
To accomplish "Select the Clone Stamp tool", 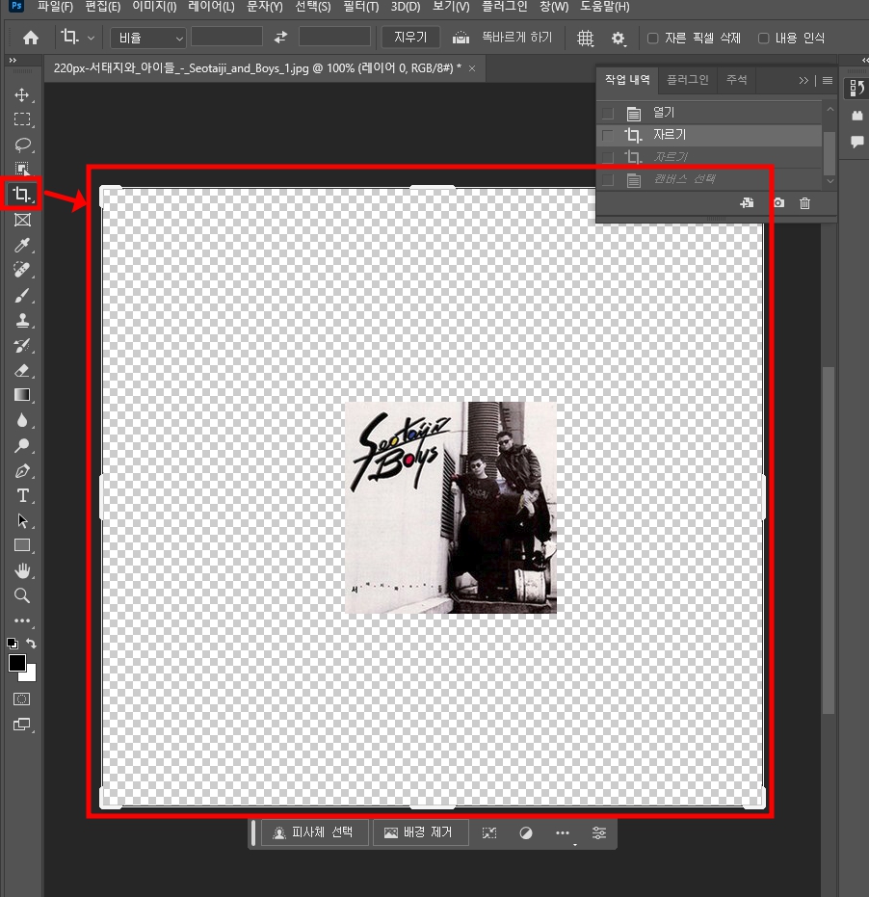I will (x=22, y=320).
